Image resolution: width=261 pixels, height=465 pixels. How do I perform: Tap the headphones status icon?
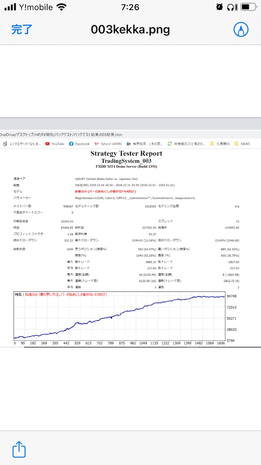click(231, 7)
